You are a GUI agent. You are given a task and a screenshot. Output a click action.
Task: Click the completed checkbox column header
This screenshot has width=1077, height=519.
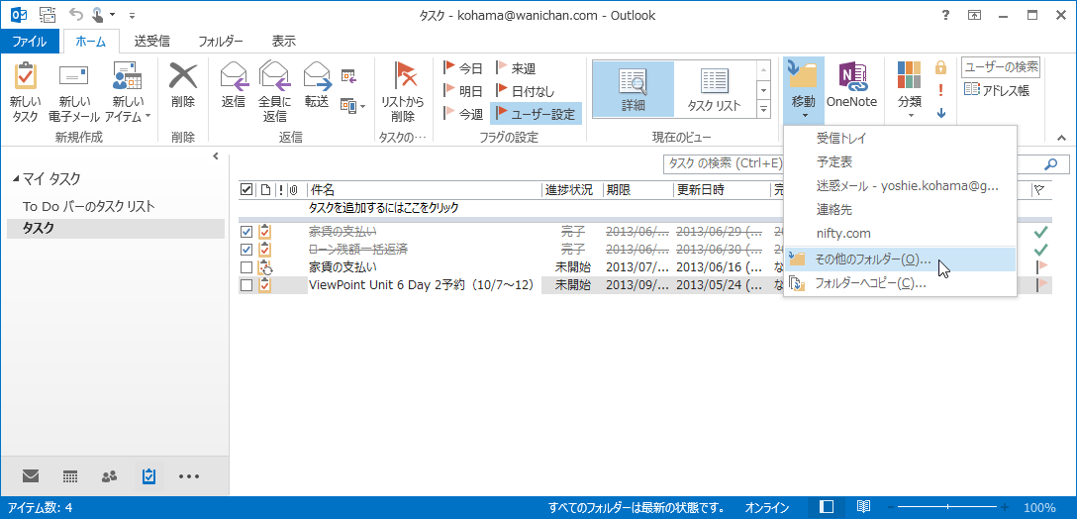246,190
